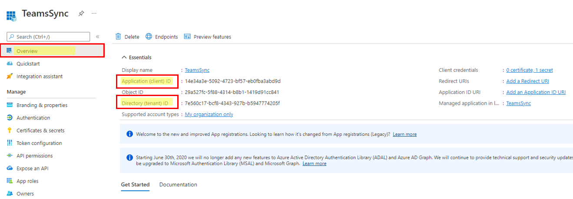Collapse the sidebar with double chevron
This screenshot has height=199, width=573.
tap(98, 37)
